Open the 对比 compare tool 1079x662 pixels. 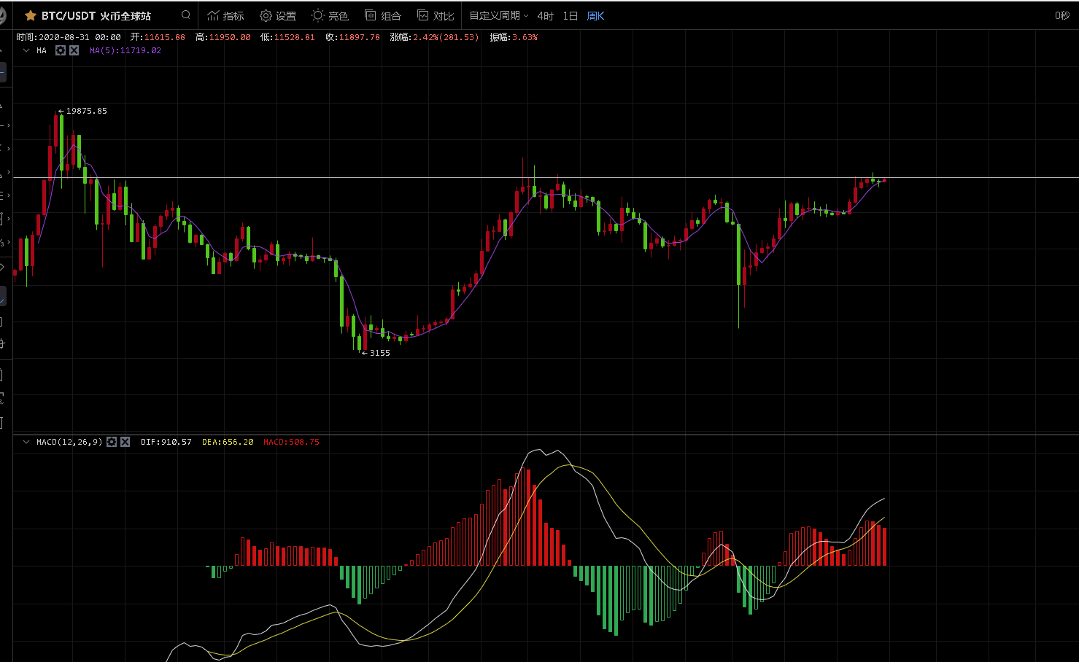[x=436, y=15]
